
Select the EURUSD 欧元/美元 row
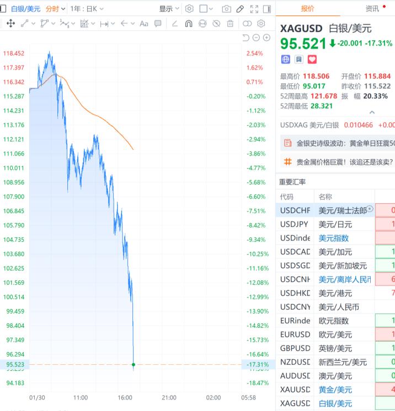click(x=335, y=334)
